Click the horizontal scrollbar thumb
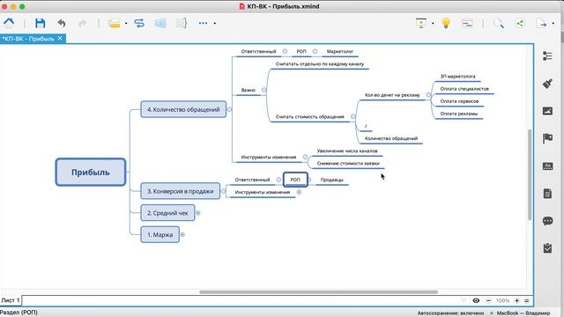 (x=319, y=291)
